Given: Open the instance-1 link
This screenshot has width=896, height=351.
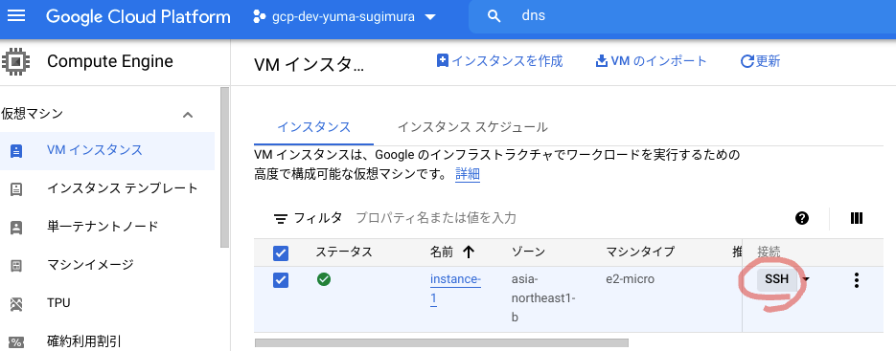Looking at the screenshot, I should click(455, 290).
